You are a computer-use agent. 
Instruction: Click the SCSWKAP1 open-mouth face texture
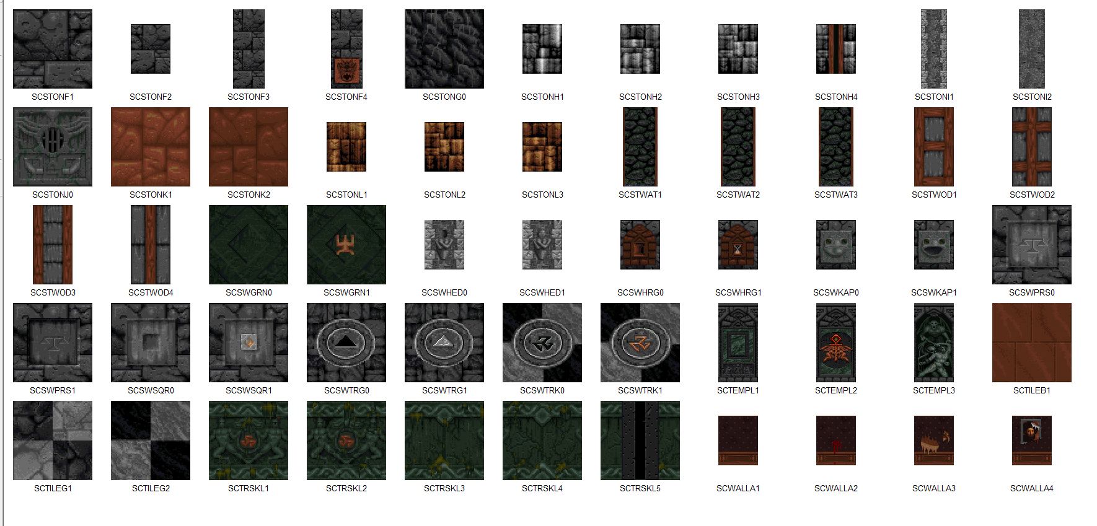(934, 245)
